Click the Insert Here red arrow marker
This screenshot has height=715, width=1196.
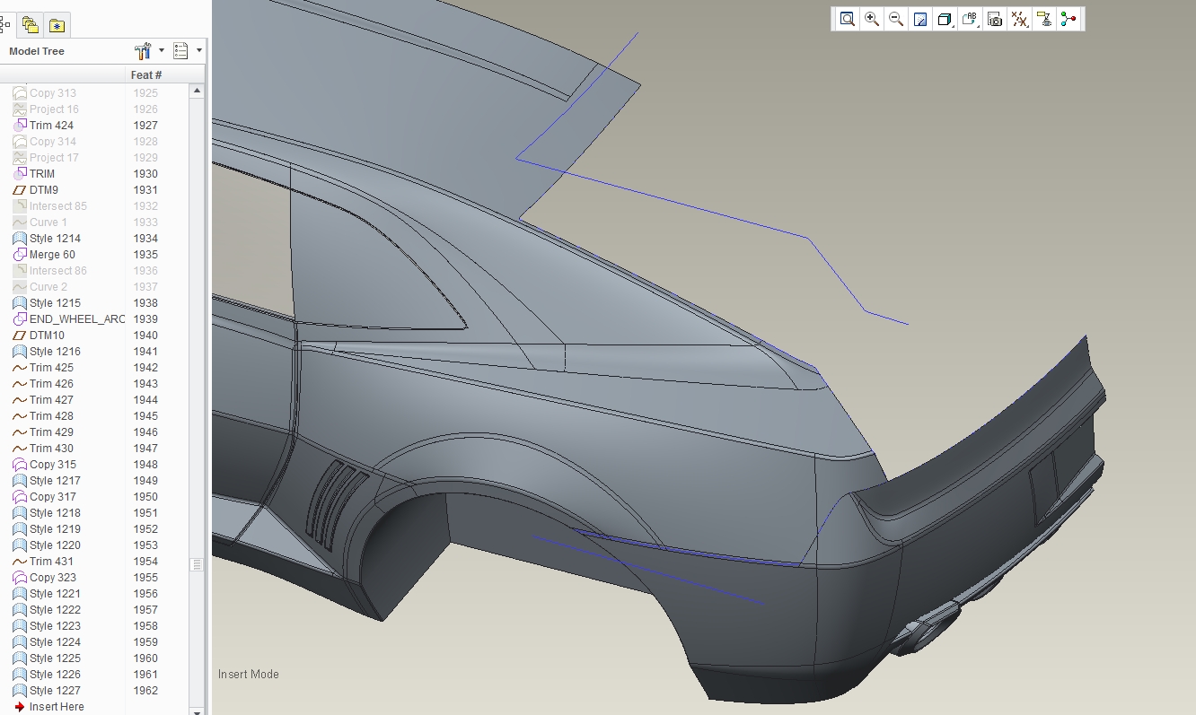click(x=20, y=707)
